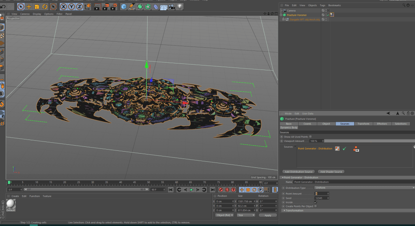This screenshot has width=415, height=226.
Task: Toggle the X axis lock icon
Action: tap(64, 7)
